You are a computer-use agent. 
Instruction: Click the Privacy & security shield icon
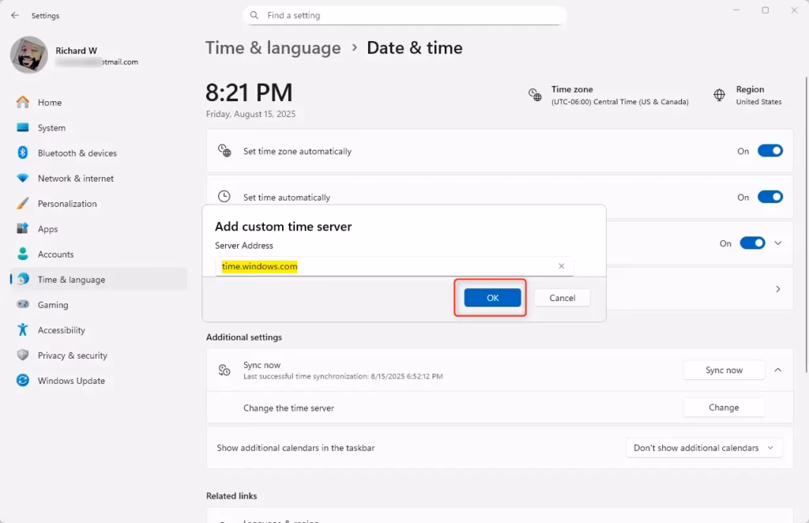23,355
